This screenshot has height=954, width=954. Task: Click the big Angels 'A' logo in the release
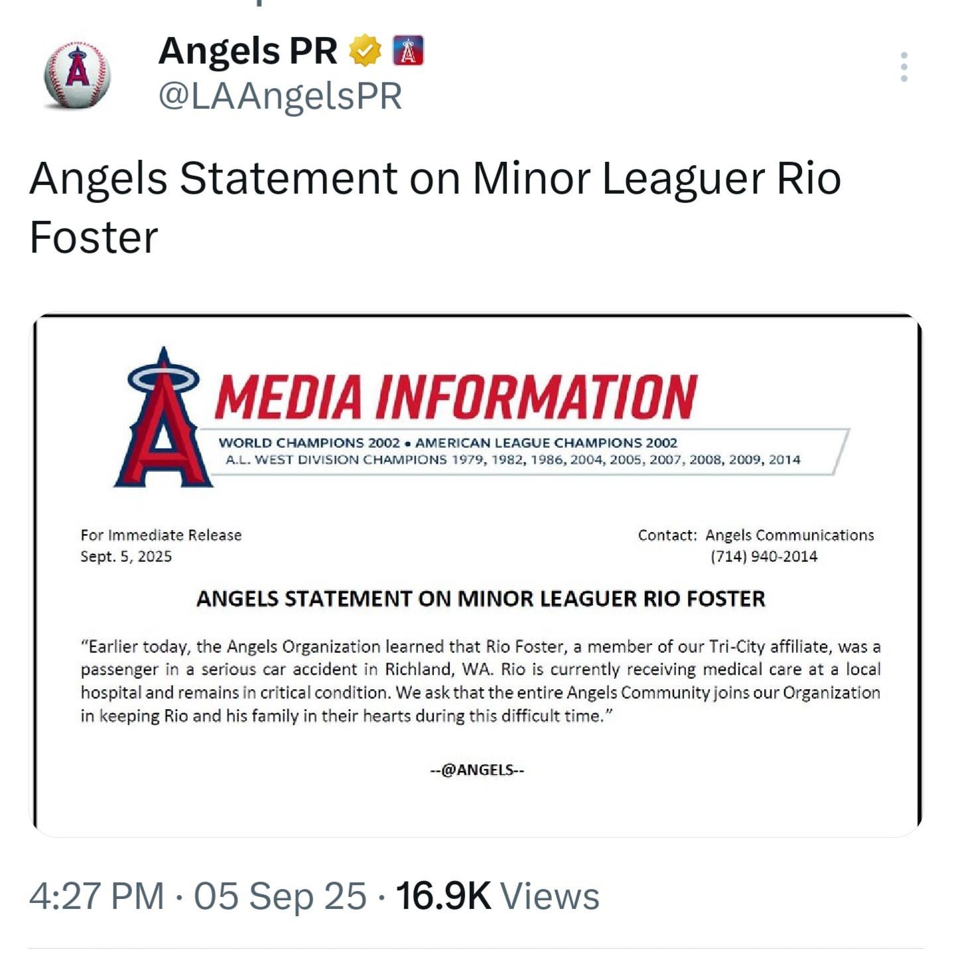(163, 421)
